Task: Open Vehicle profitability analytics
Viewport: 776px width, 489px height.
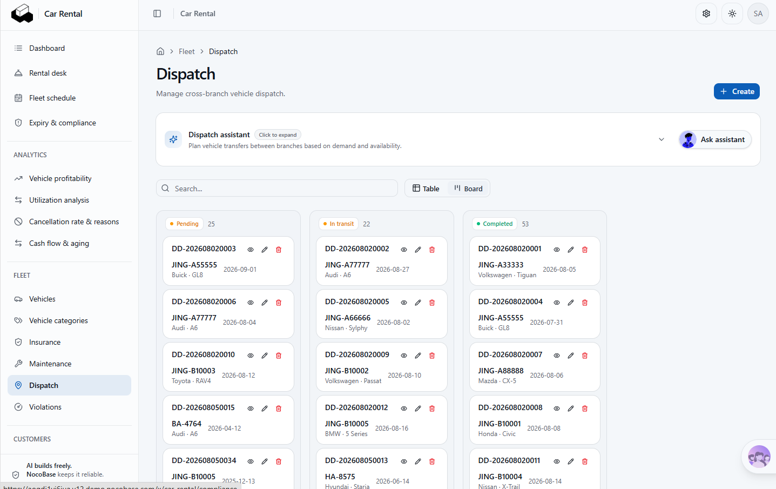Action: (70, 178)
